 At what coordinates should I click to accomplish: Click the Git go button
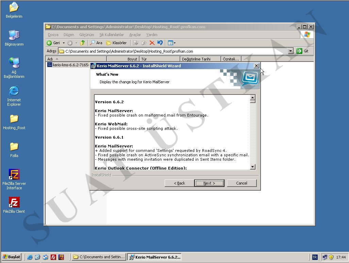[302, 51]
